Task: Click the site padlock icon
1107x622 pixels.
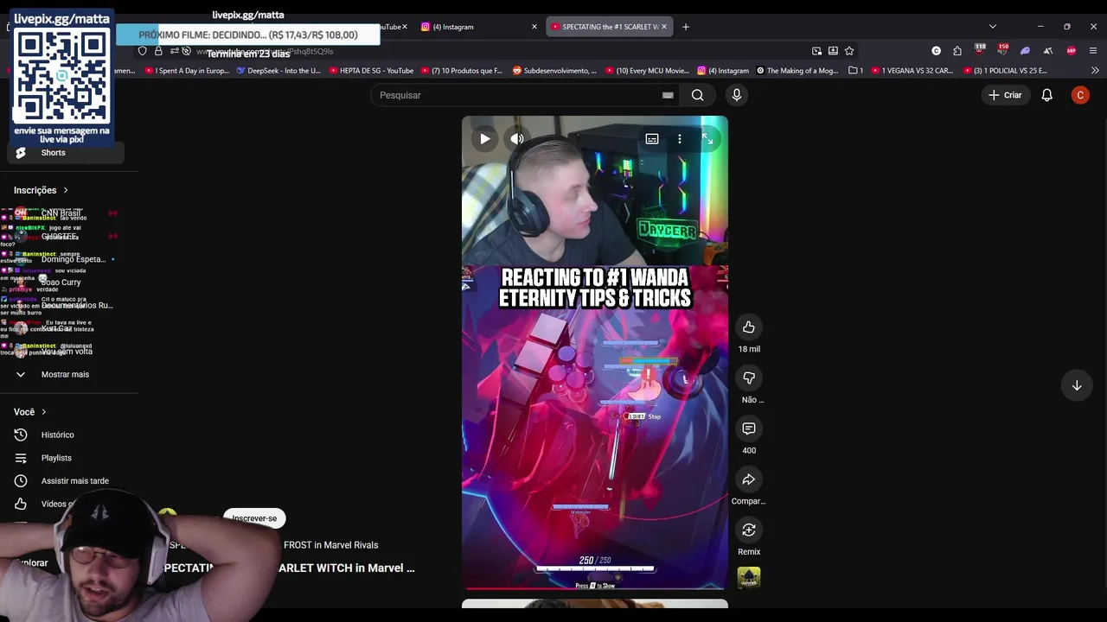Action: pos(158,51)
